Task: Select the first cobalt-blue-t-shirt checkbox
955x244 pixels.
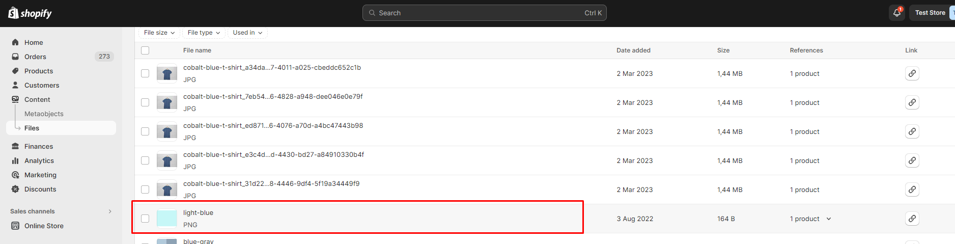Action: (145, 73)
